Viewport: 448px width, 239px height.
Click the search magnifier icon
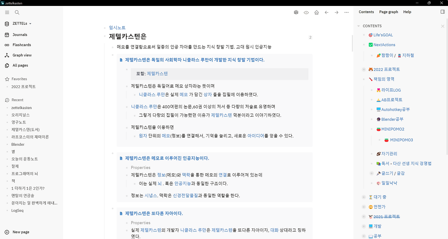point(17,12)
